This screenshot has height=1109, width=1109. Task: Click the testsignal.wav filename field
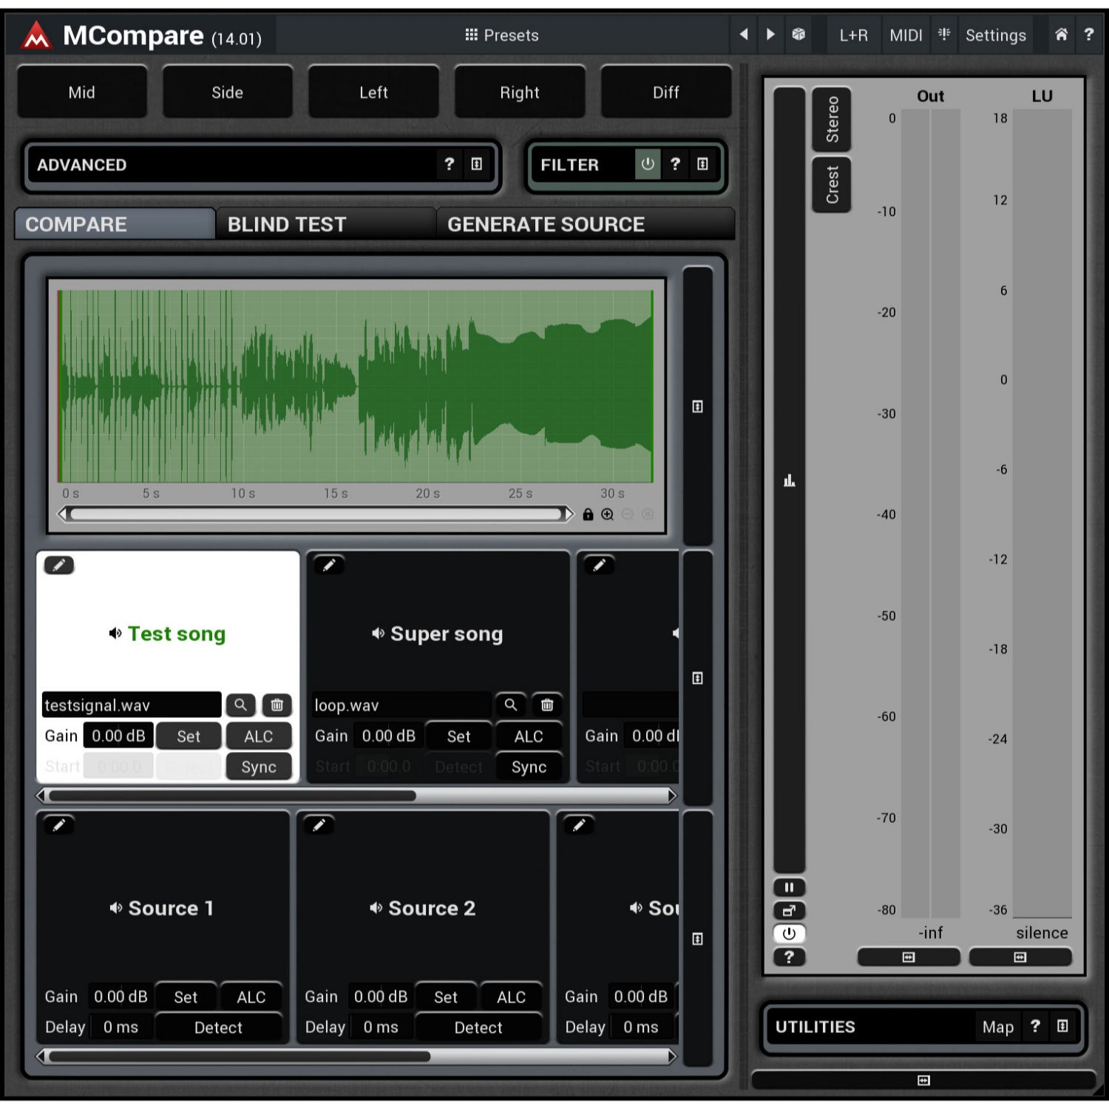[132, 705]
